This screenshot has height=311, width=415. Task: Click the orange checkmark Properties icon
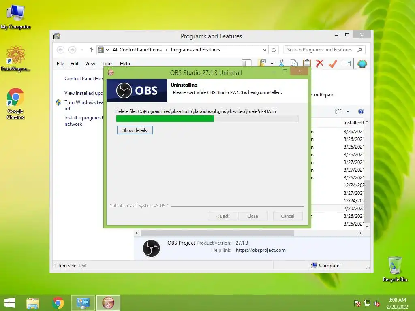point(333,64)
